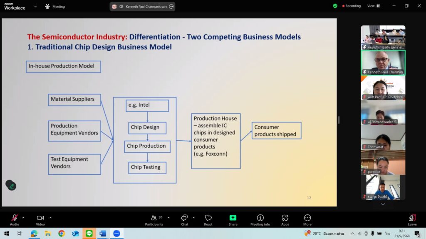The image size is (426, 239).
Task: Click the green Share screen icon
Action: pyautogui.click(x=233, y=218)
